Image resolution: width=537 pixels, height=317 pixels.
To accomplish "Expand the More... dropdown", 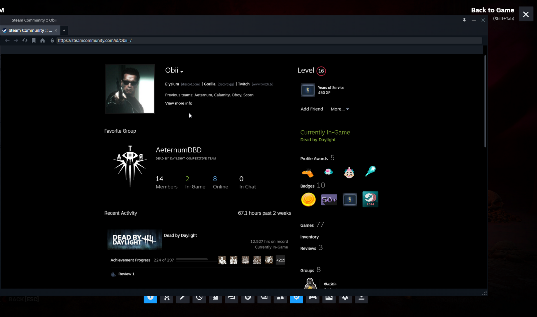I will [340, 109].
